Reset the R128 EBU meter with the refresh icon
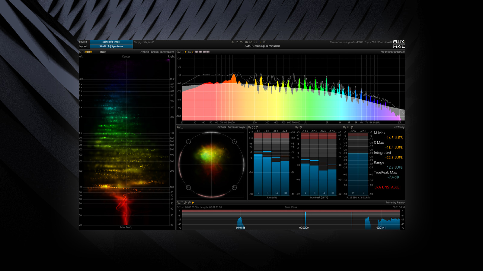Image resolution: width=483 pixels, height=271 pixels. point(352,127)
